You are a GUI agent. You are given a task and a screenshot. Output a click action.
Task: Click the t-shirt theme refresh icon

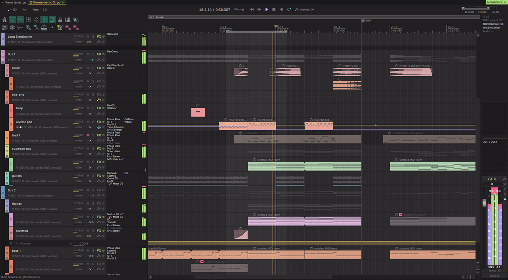76,20
